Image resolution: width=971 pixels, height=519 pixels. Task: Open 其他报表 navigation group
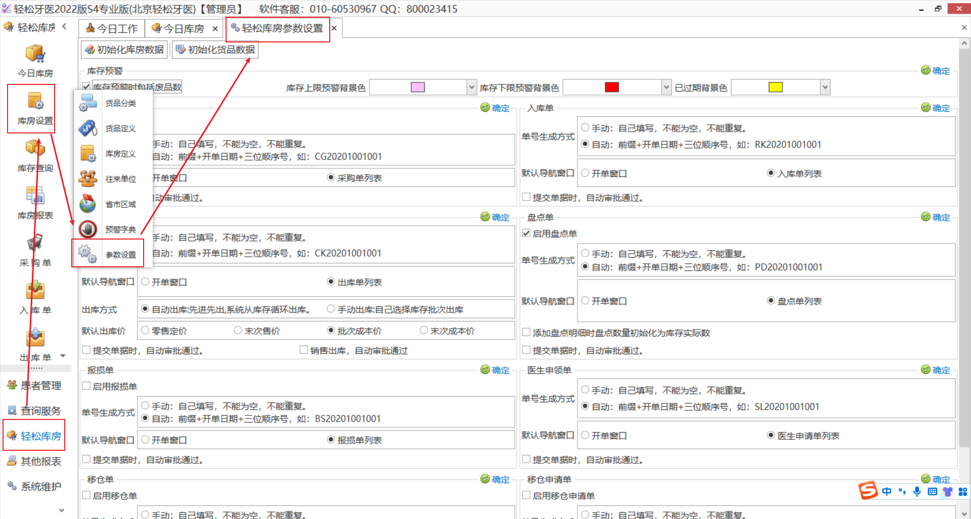34,461
